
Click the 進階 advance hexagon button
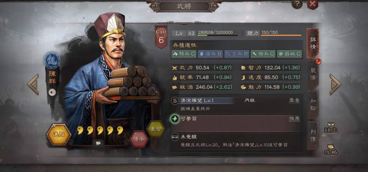click(59, 135)
